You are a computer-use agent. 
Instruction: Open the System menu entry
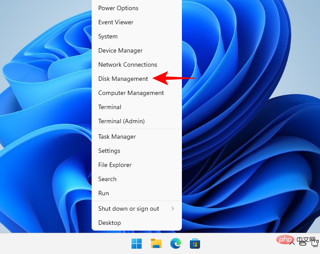point(108,36)
